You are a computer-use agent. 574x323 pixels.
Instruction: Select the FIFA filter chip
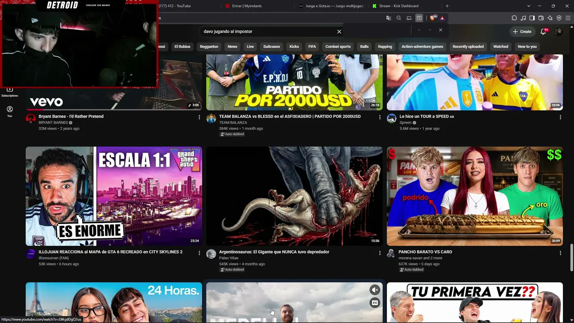click(x=312, y=47)
